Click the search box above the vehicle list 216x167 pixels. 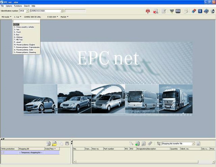26,21
